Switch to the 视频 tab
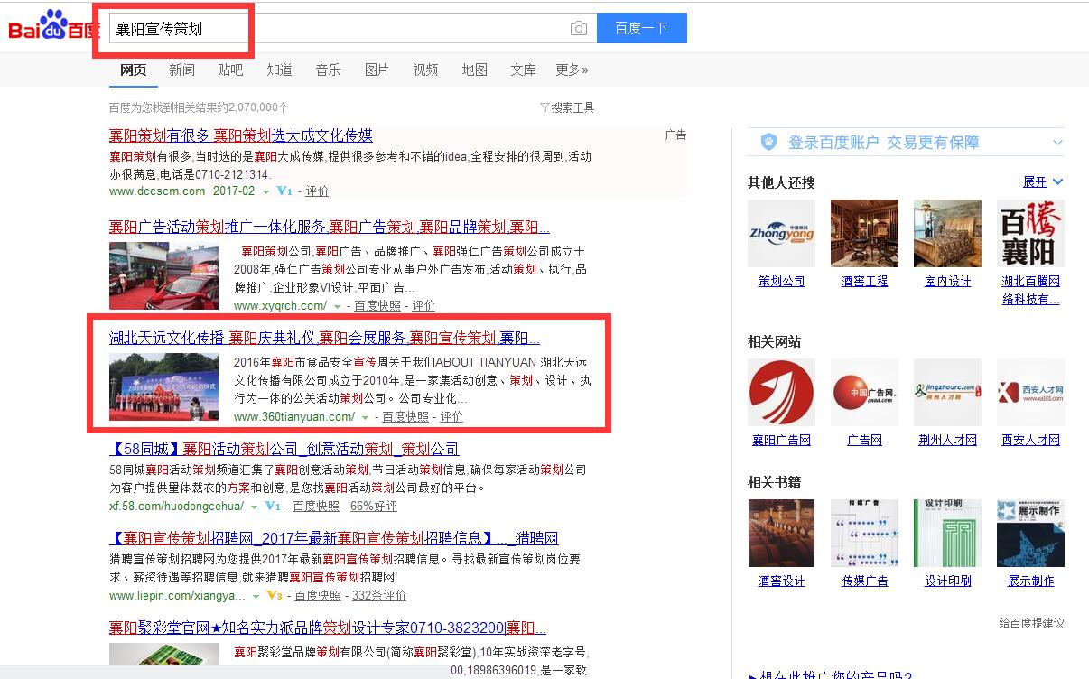This screenshot has width=1089, height=679. tap(425, 70)
